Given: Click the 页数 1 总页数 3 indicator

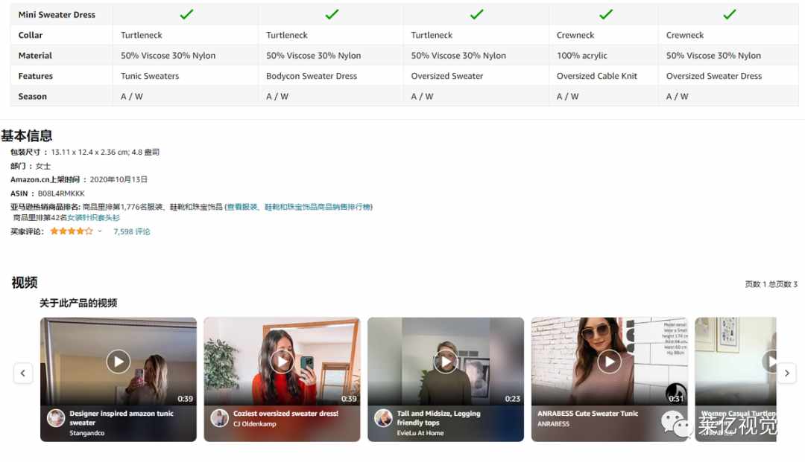Looking at the screenshot, I should tap(771, 284).
